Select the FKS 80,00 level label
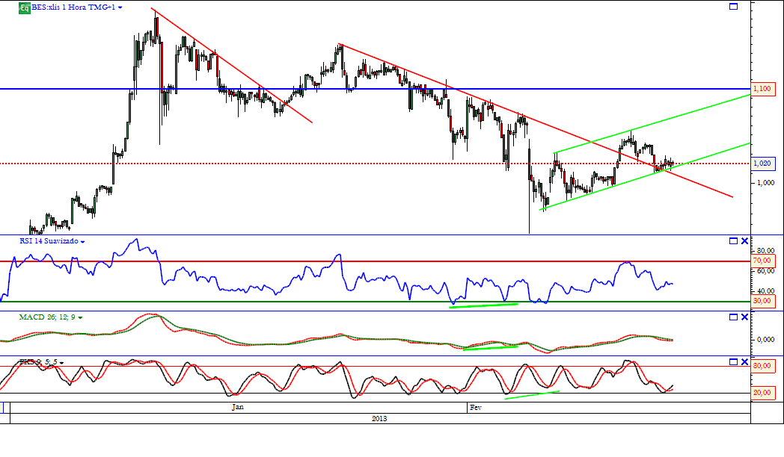The height and width of the screenshot is (457, 784). click(x=763, y=366)
